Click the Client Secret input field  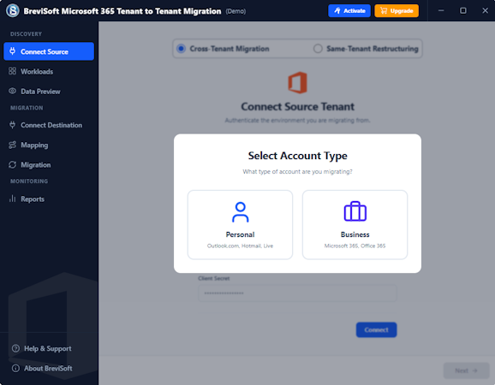(x=297, y=293)
